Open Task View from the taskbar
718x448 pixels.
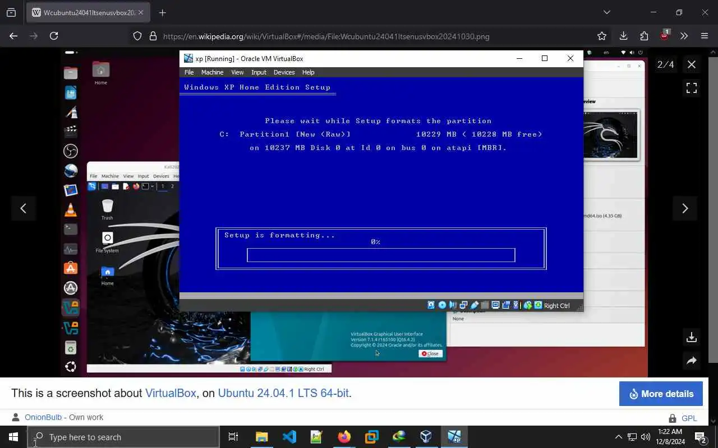tap(233, 437)
